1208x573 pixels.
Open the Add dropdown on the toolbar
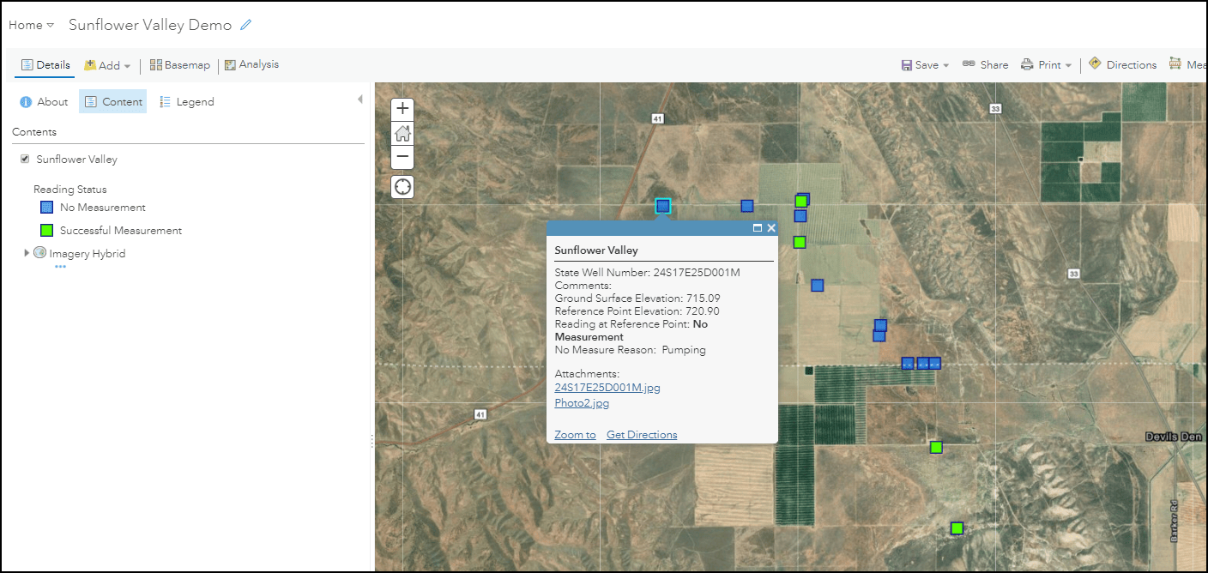coord(106,64)
